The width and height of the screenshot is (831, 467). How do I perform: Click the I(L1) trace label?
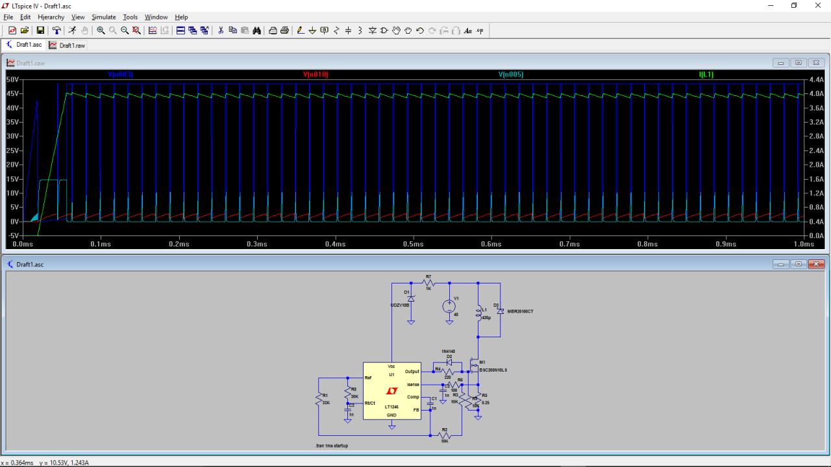706,75
